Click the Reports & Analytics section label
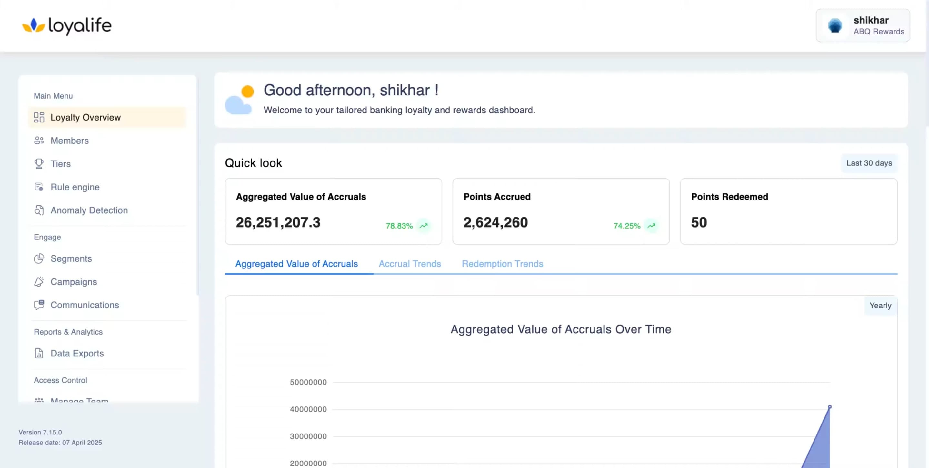929x468 pixels. (68, 332)
